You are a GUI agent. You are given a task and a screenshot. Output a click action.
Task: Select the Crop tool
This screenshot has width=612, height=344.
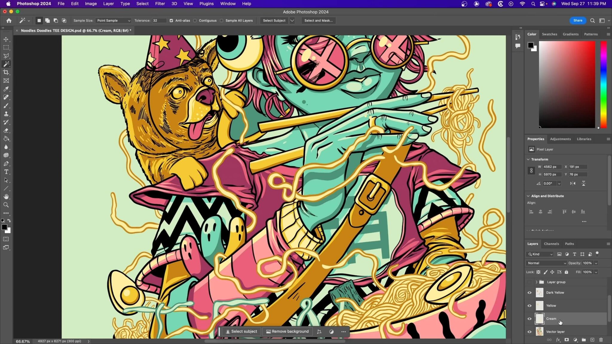pos(6,72)
